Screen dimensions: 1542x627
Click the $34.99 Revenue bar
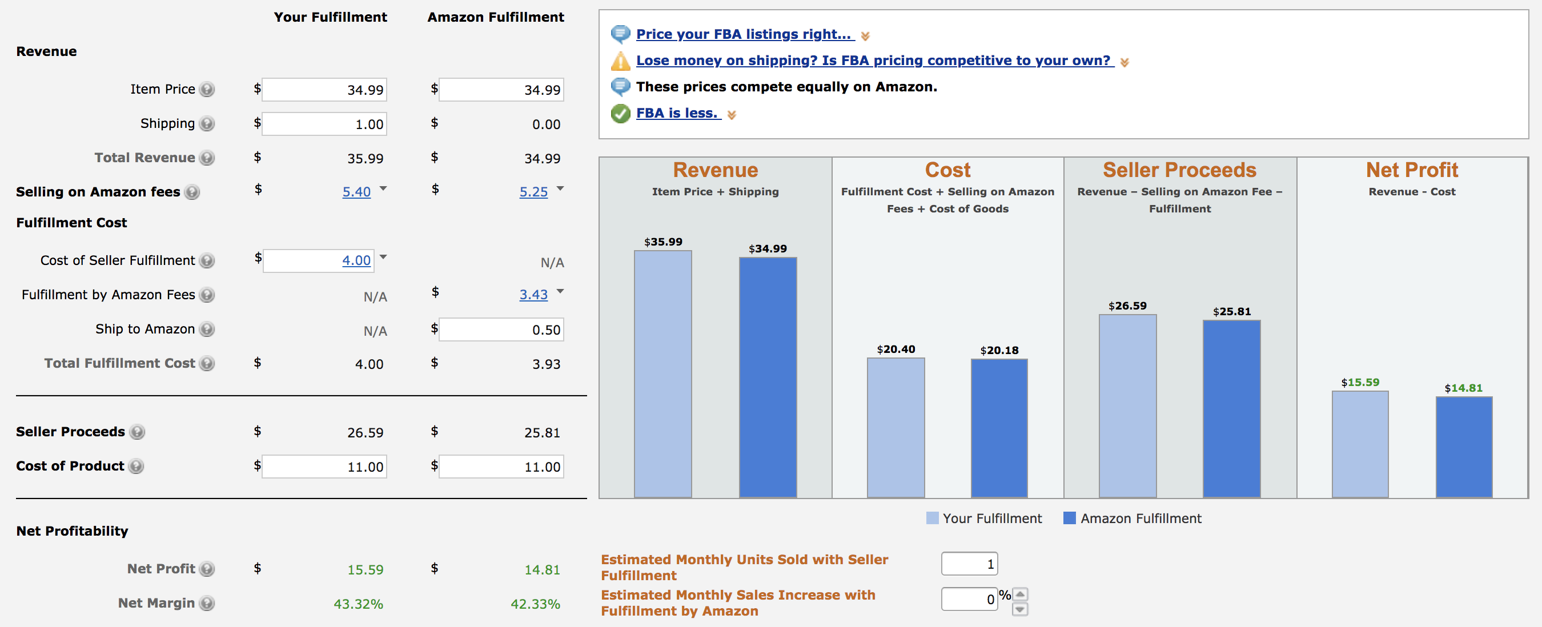click(x=768, y=377)
